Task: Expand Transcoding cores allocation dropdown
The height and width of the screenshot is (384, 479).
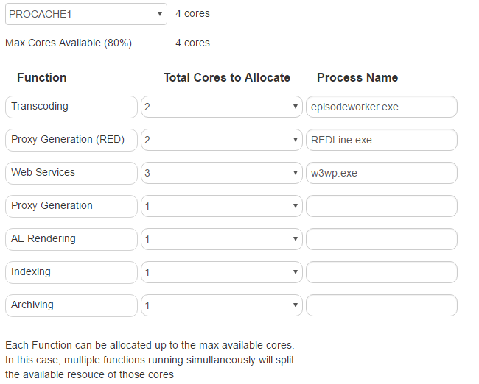Action: (222, 107)
